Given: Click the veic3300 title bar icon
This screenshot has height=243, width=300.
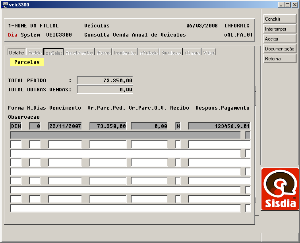Looking at the screenshot, I should tap(5, 4).
